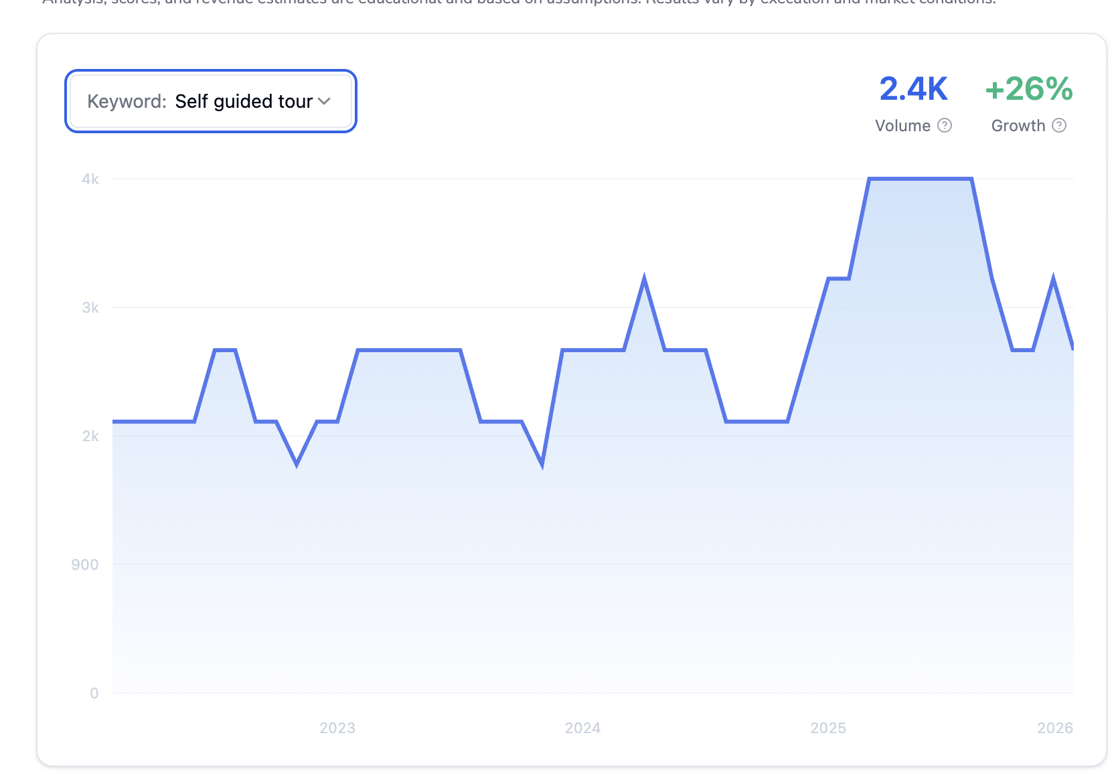Click the chart dip before 2024
1118x778 pixels.
(542, 463)
